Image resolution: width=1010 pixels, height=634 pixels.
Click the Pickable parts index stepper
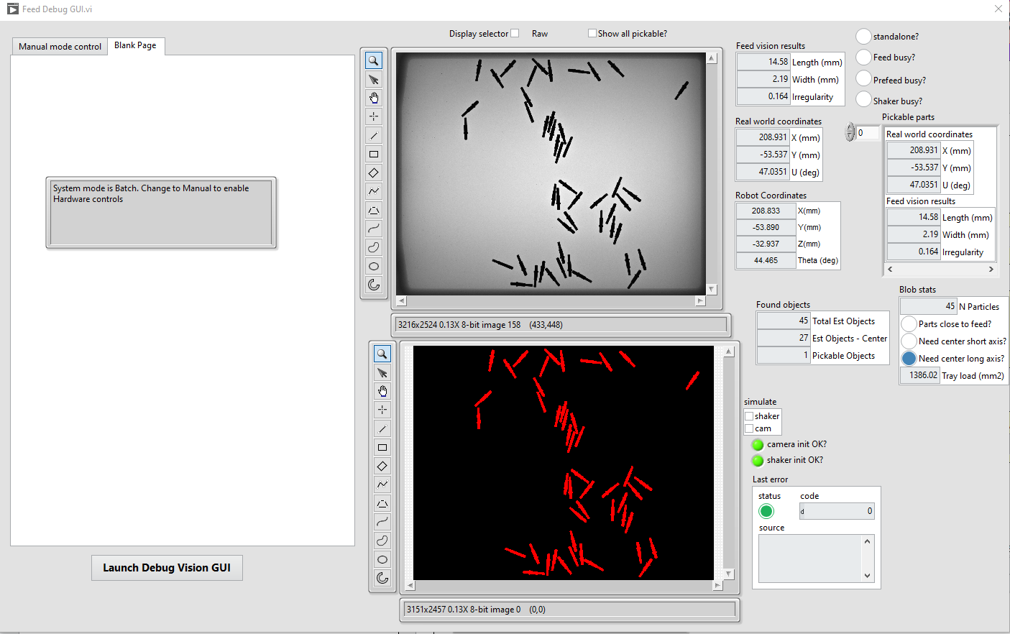point(850,132)
